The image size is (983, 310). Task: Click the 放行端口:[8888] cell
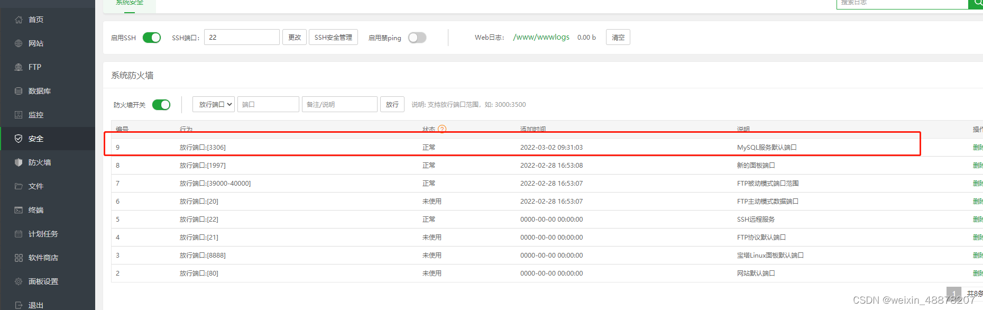point(203,256)
